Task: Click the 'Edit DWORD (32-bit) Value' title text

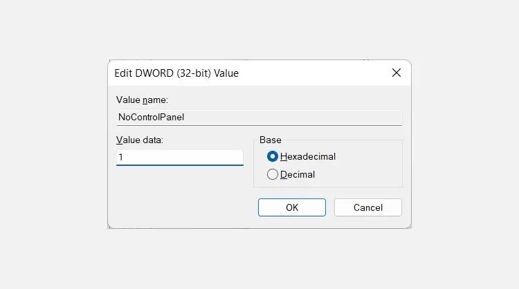Action: coord(176,73)
